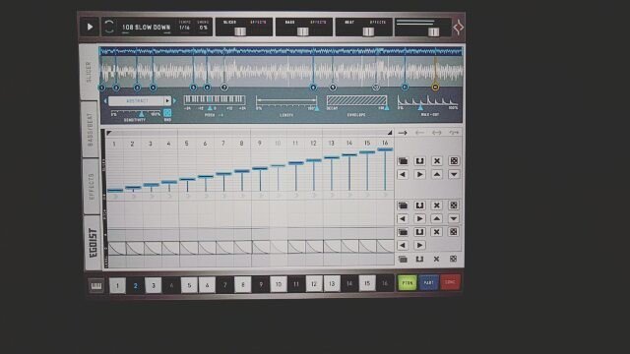This screenshot has height=354, width=630.
Task: Toggle Effects for the Bass channel
Action: click(318, 22)
